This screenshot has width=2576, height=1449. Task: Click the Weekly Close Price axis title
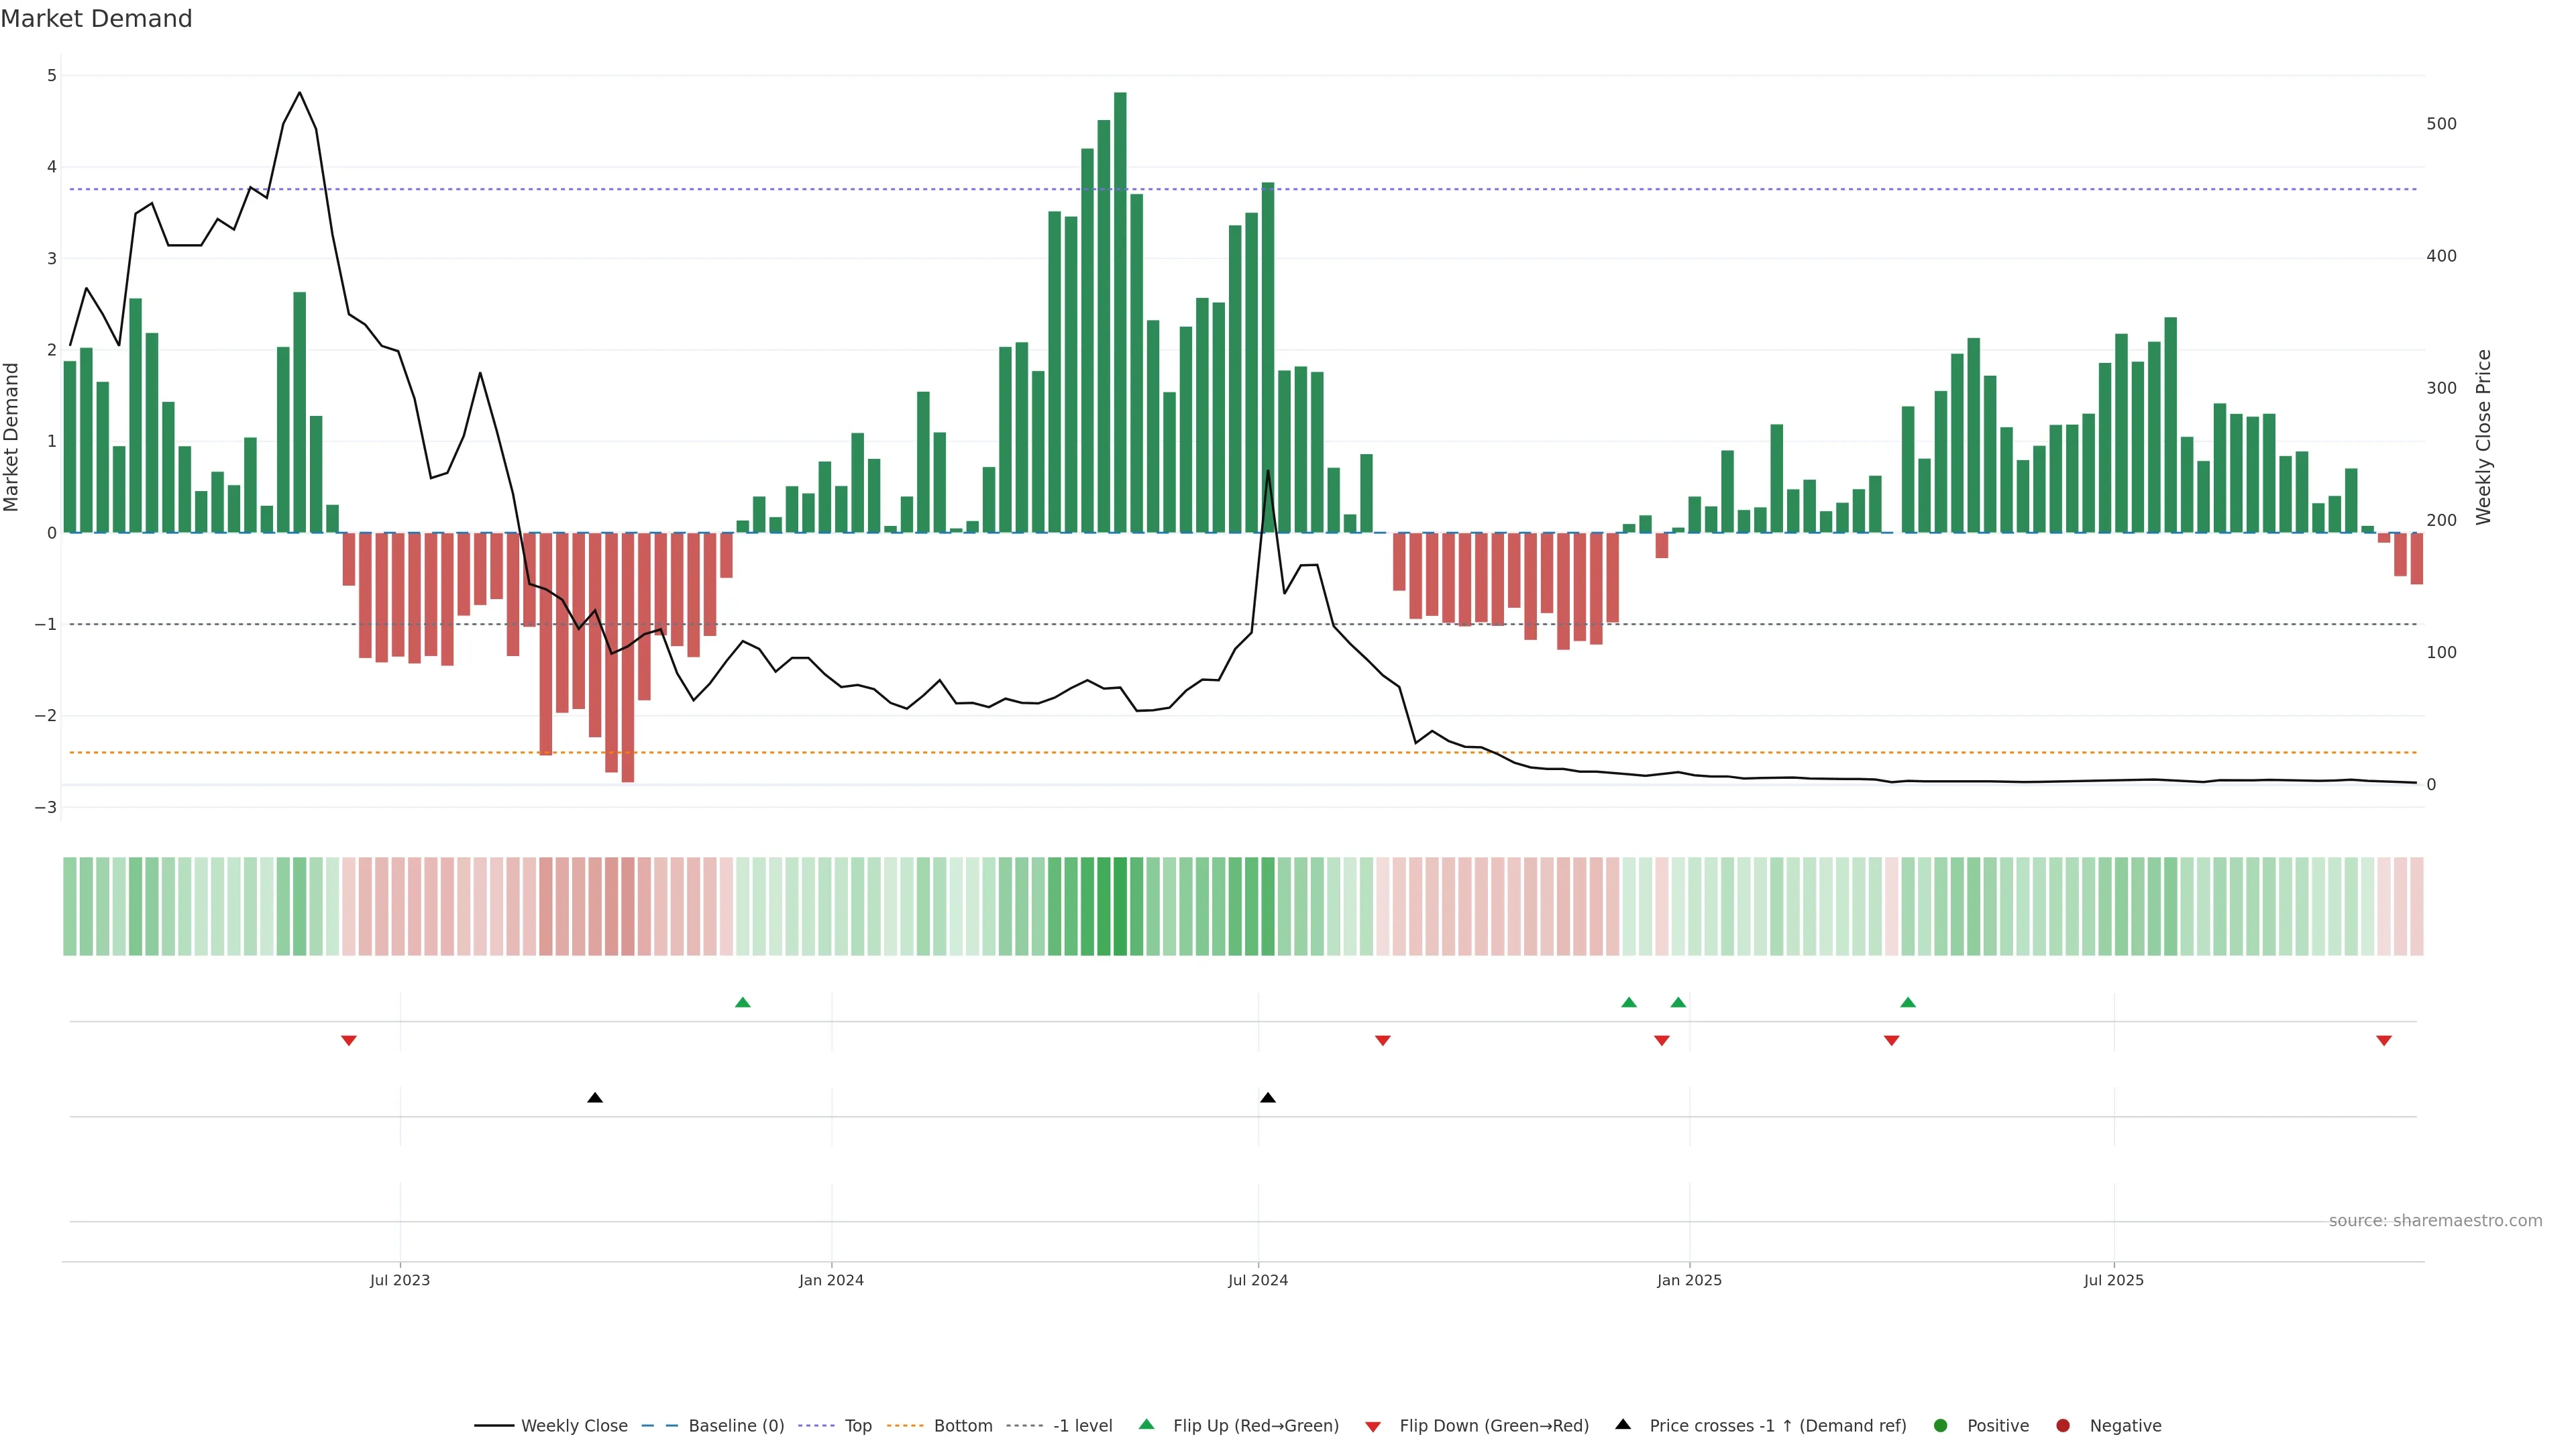click(2483, 437)
